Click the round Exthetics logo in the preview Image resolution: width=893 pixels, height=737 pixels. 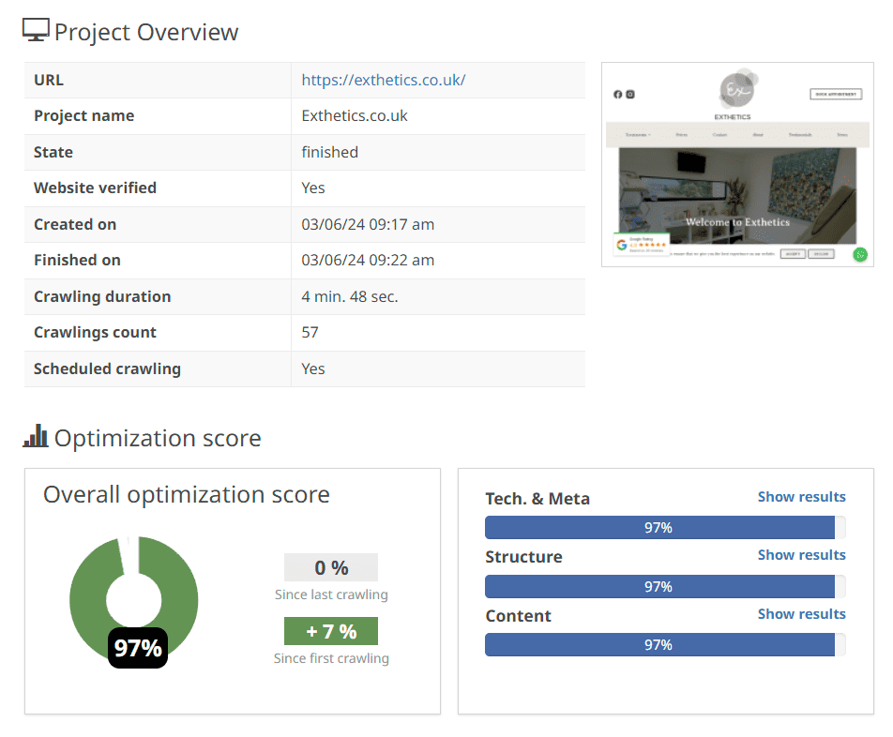[736, 91]
